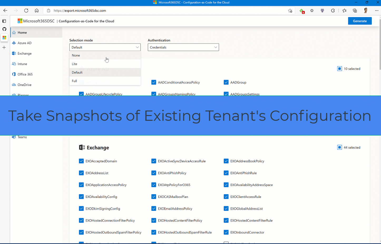Uncheck EXOEmailAddressPolicy
Screen dimensions: 381x244
(154, 209)
